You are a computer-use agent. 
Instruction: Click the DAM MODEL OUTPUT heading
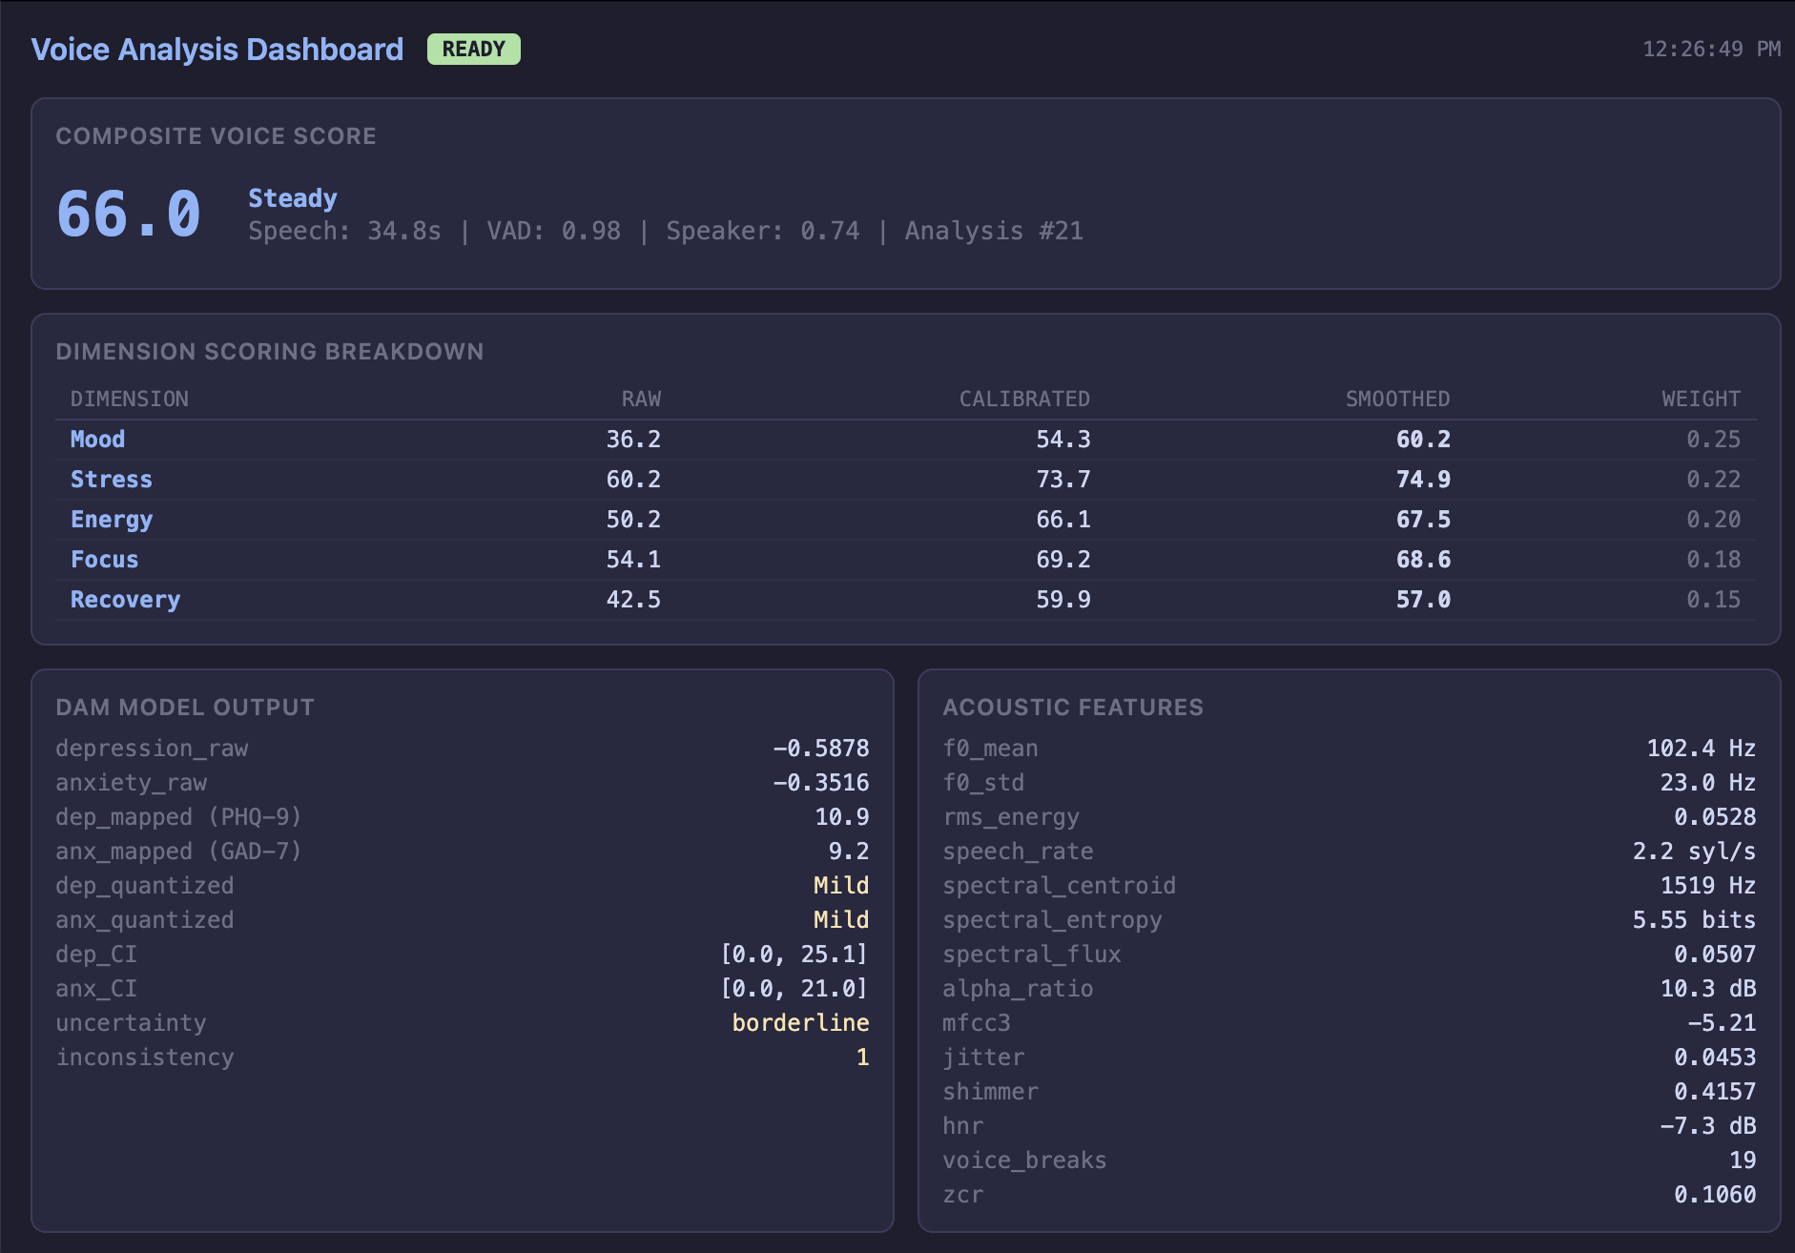185,708
